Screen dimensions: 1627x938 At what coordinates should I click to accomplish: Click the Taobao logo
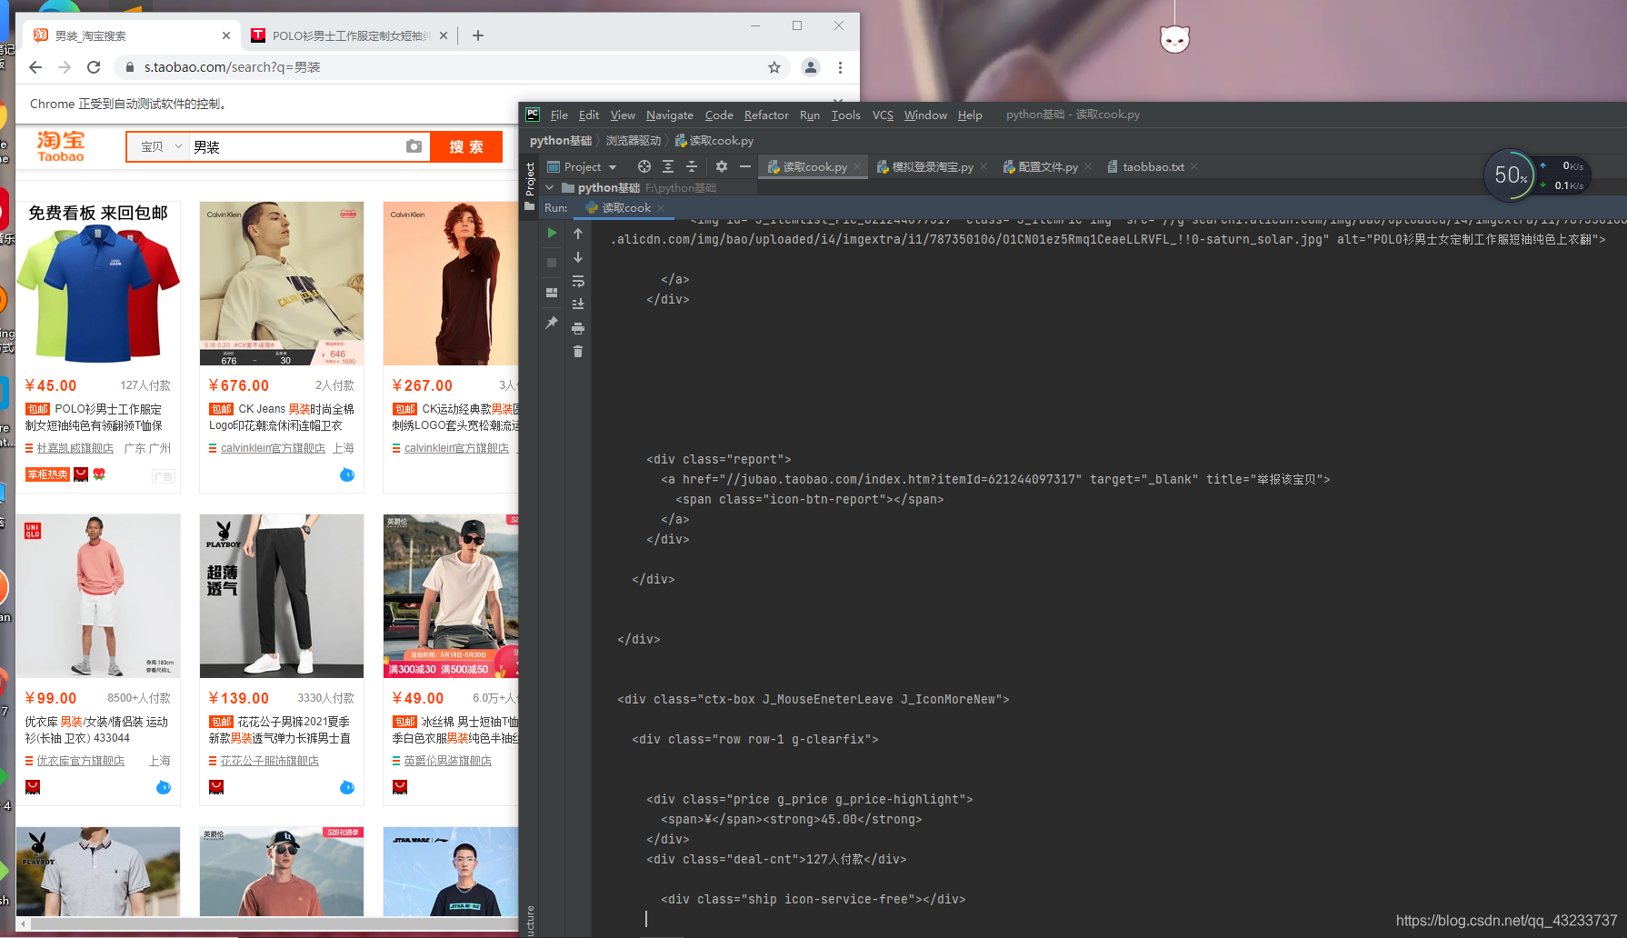pos(61,146)
